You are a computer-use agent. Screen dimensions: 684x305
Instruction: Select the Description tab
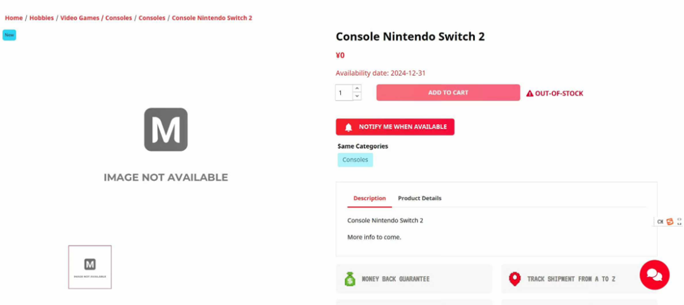369,199
